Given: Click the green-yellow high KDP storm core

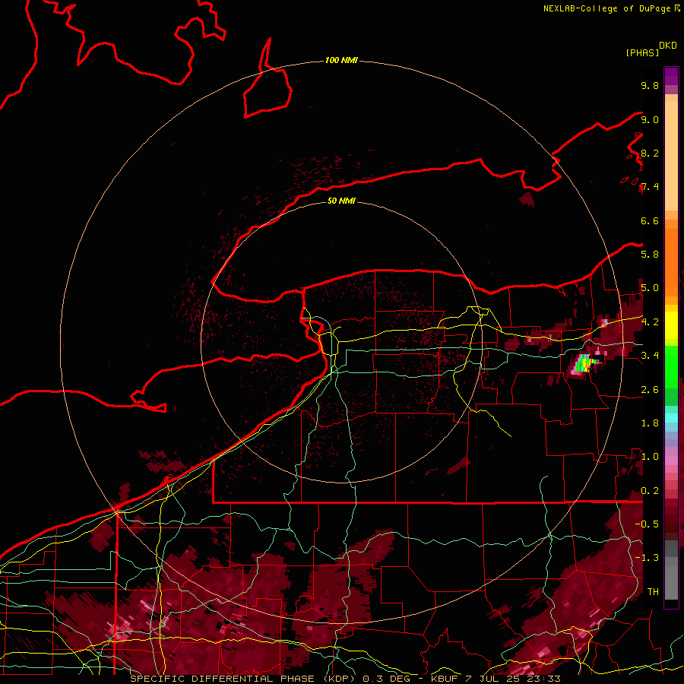Looking at the screenshot, I should 583,363.
